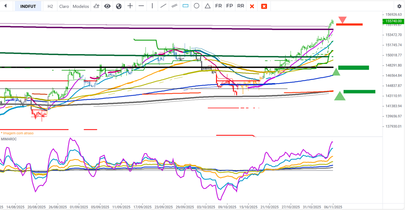Click the red resistance bar near the top
405x210 pixels.
pos(349,25)
